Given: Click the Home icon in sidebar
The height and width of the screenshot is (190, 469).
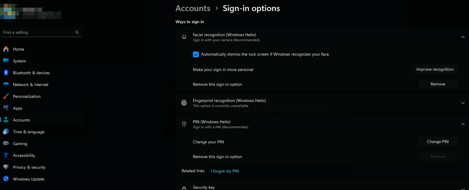Looking at the screenshot, I should pyautogui.click(x=6, y=49).
